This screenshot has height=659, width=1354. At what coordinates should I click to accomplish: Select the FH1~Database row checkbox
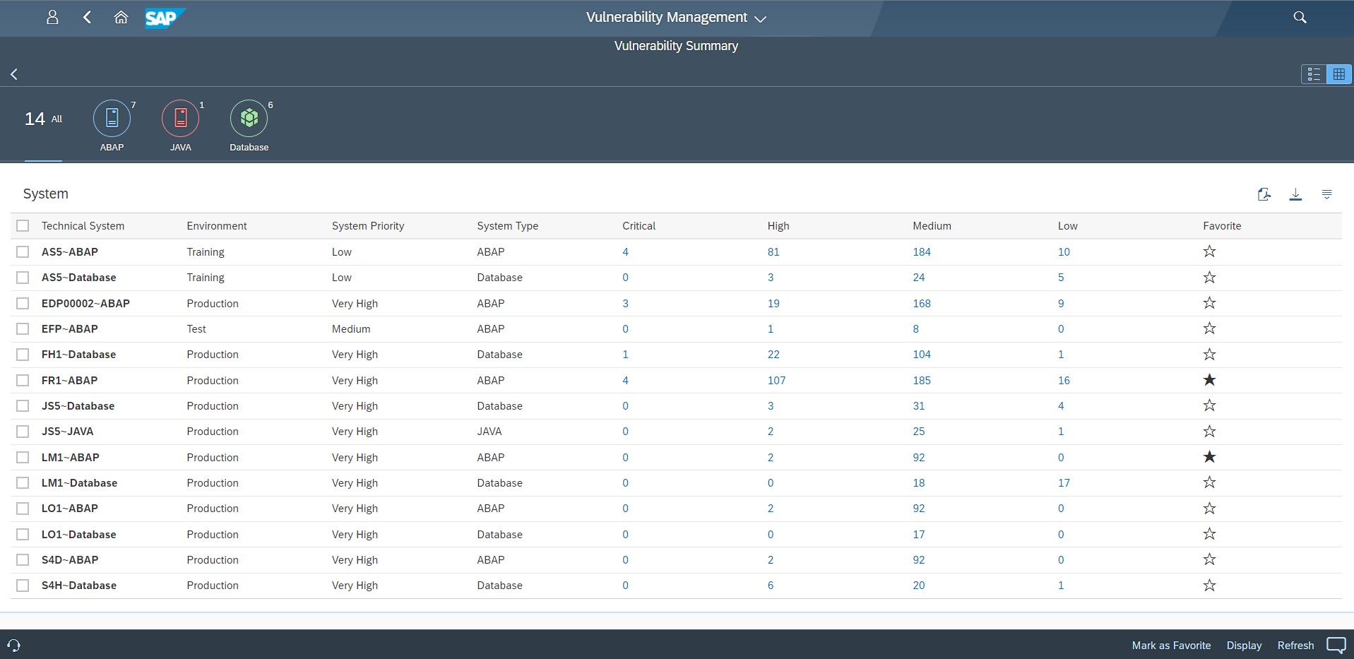coord(23,354)
